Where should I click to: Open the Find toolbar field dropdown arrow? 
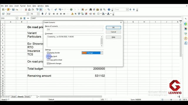127,10
